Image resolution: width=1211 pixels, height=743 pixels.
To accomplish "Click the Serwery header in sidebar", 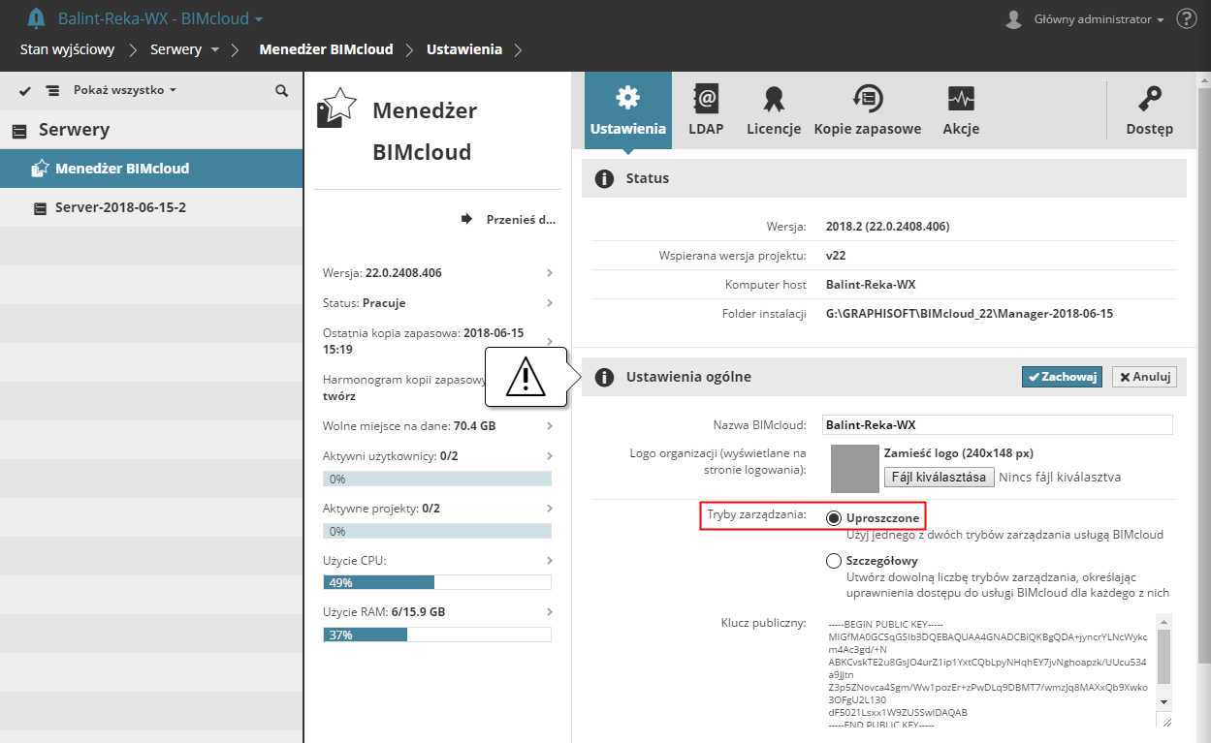I will point(151,130).
